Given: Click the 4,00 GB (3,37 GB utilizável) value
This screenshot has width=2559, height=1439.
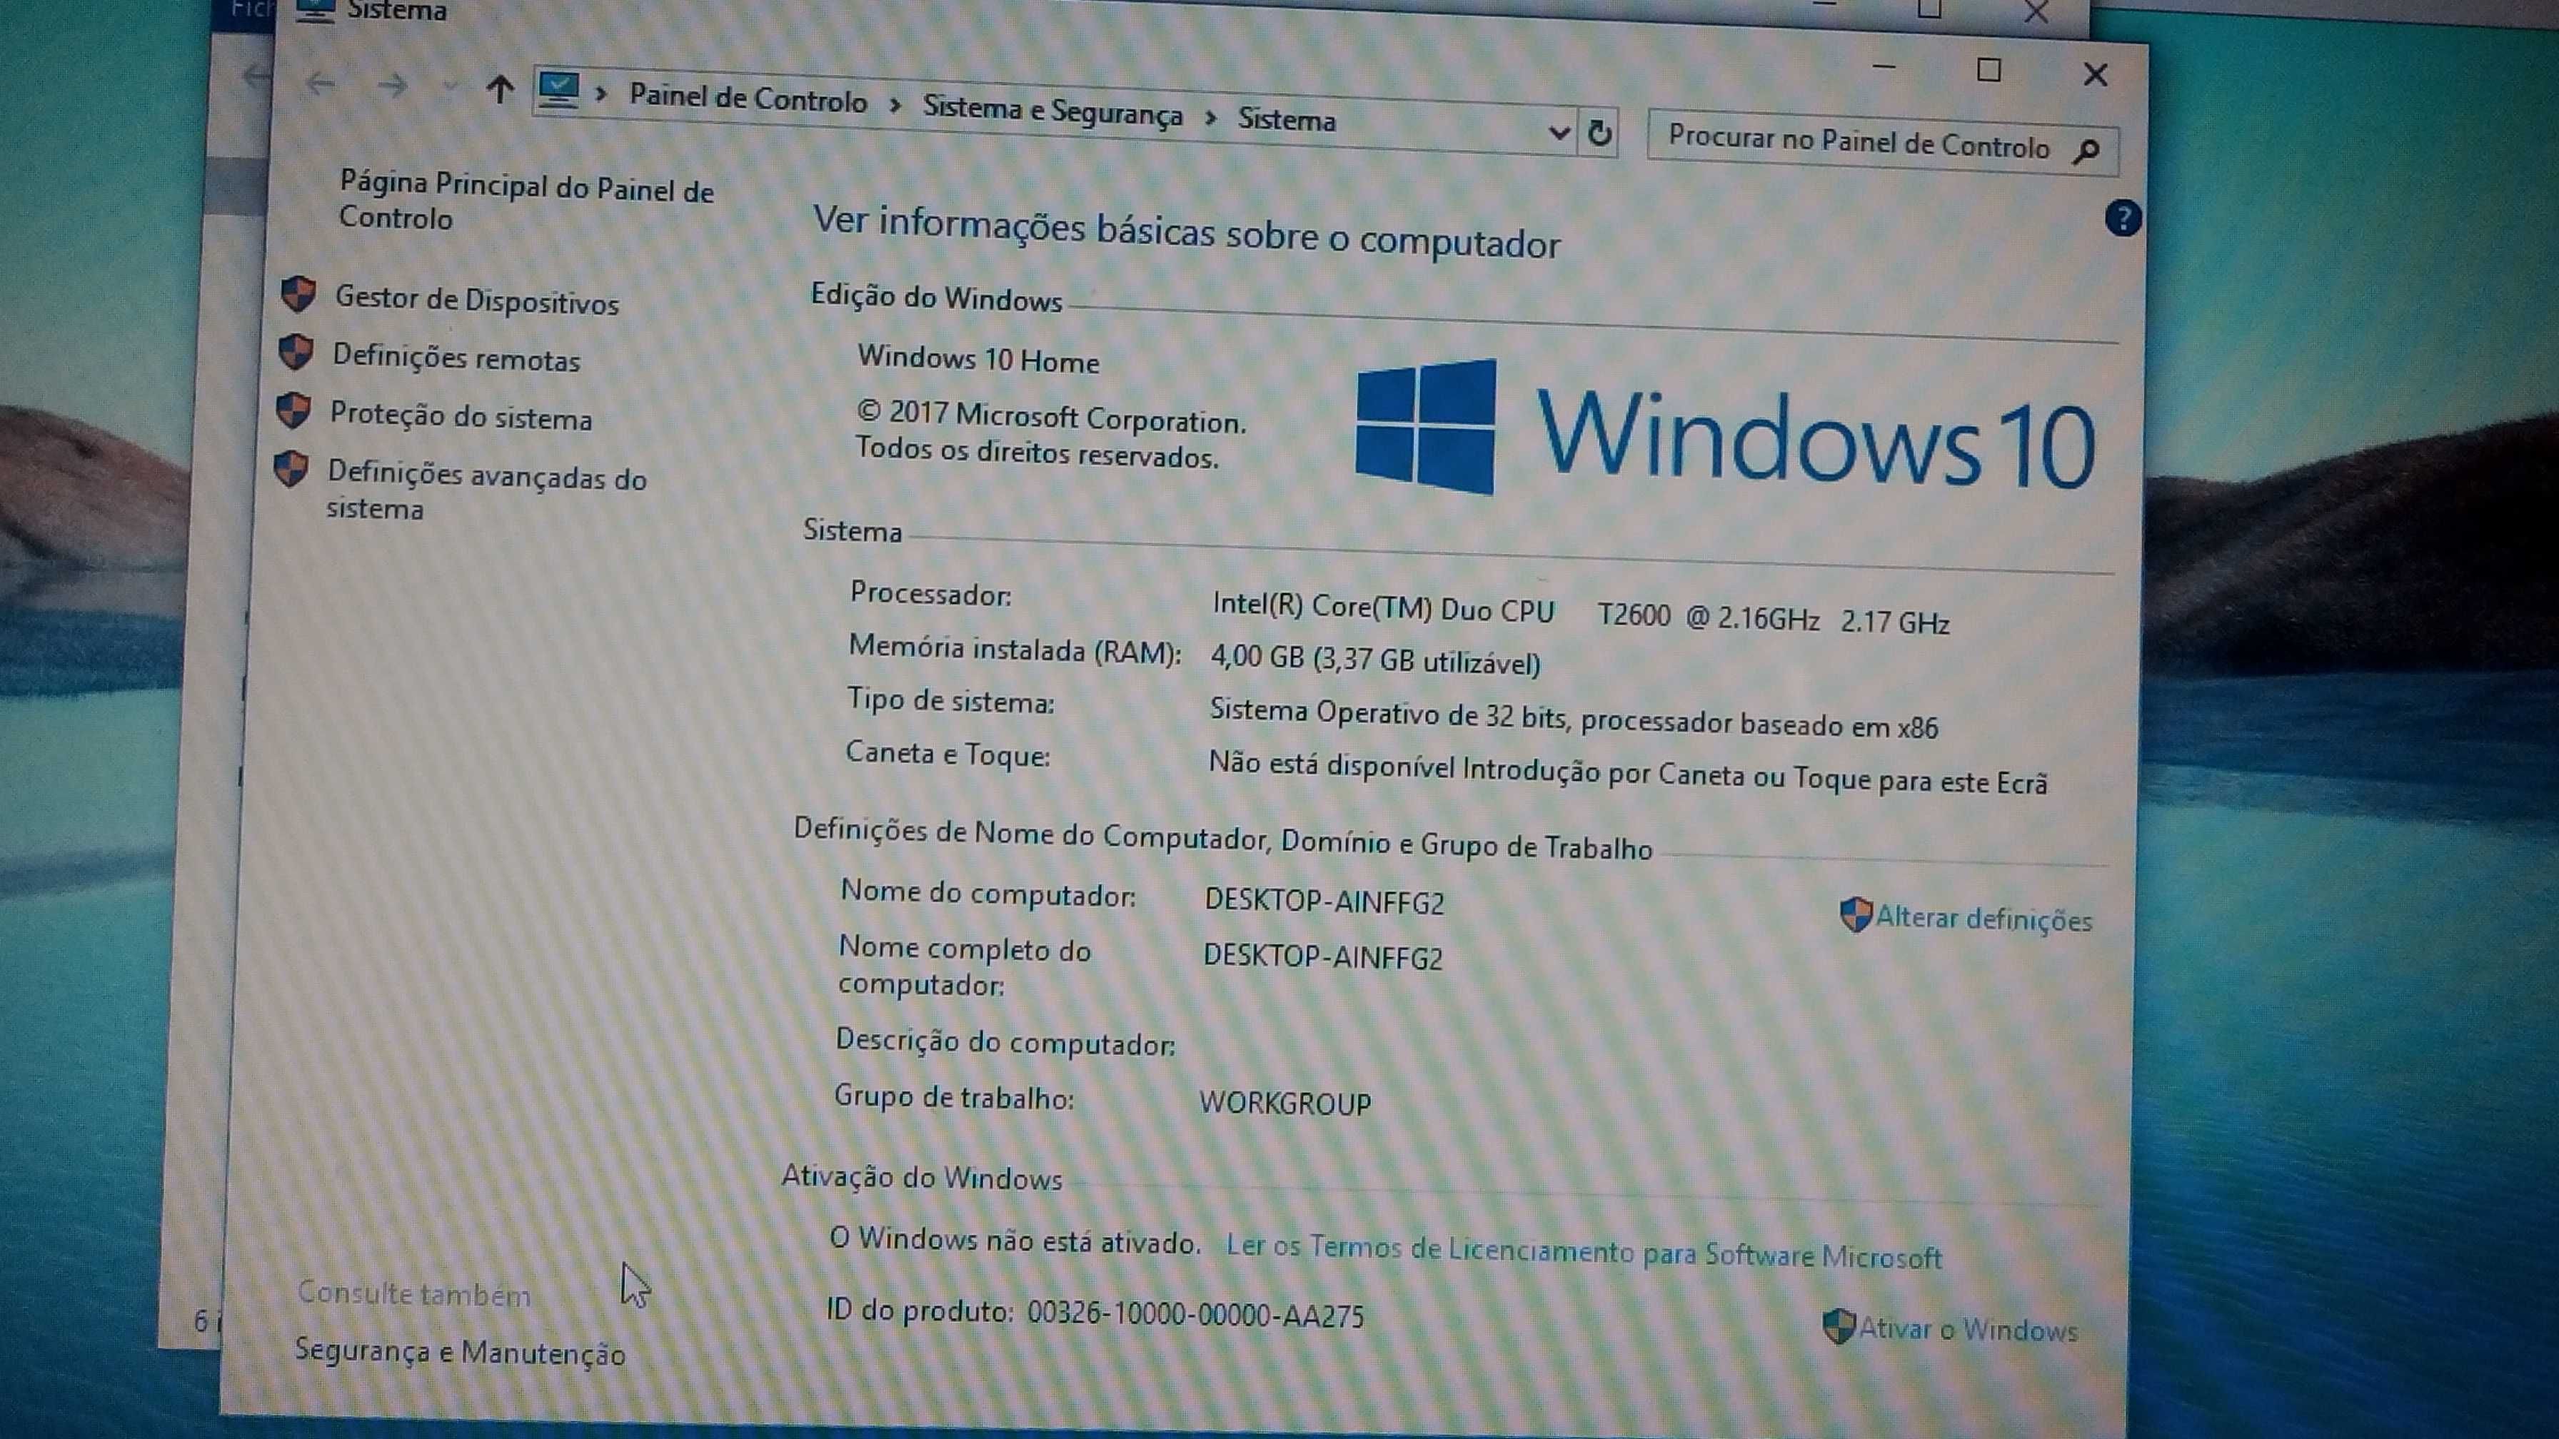Looking at the screenshot, I should tap(1375, 660).
